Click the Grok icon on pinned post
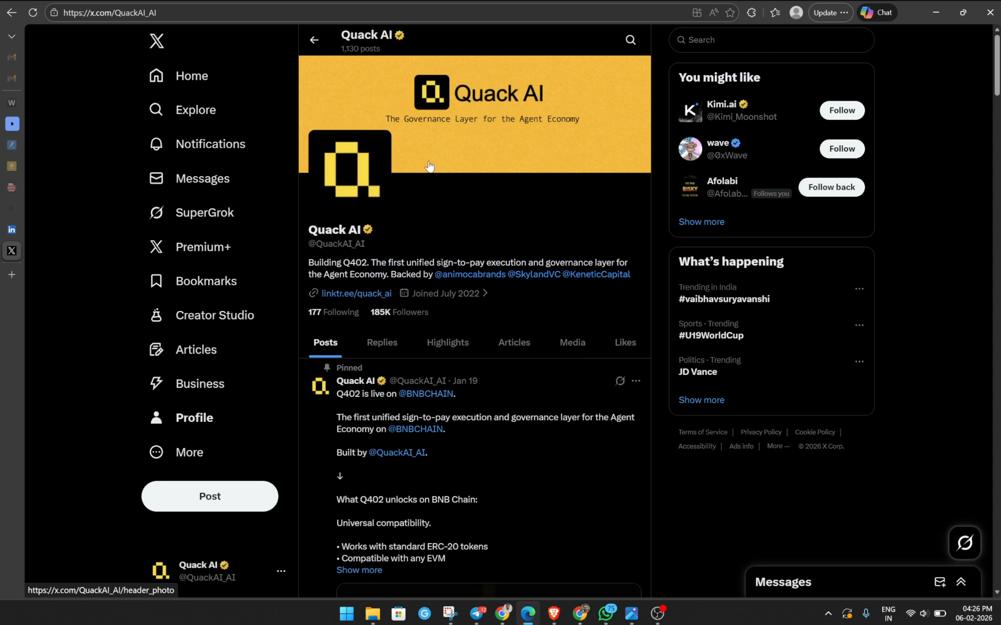 (620, 381)
